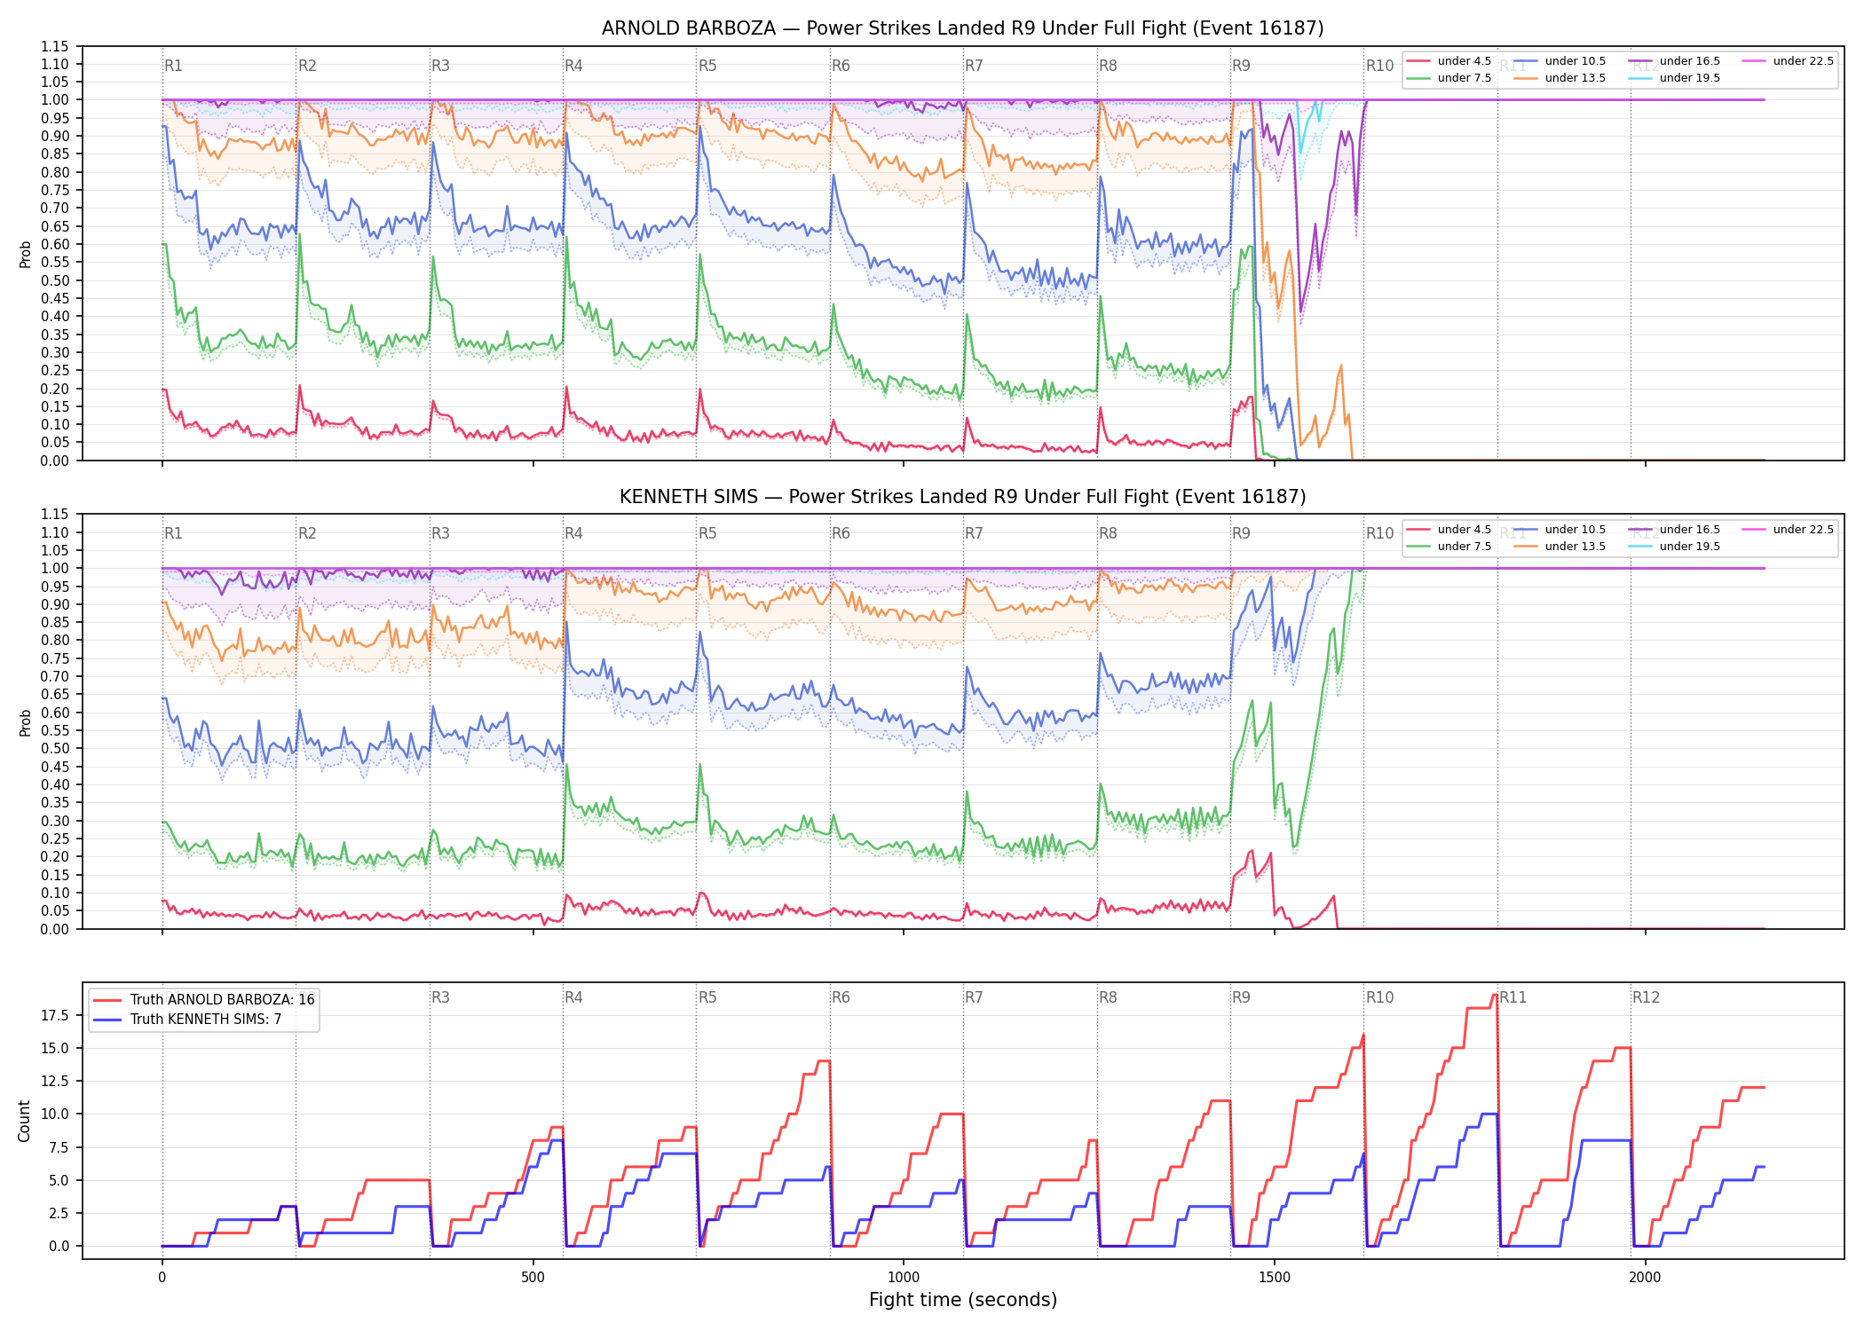Click the R9 round marker in Barboza chart
Viewport: 1864px width, 1331px height.
click(1241, 66)
